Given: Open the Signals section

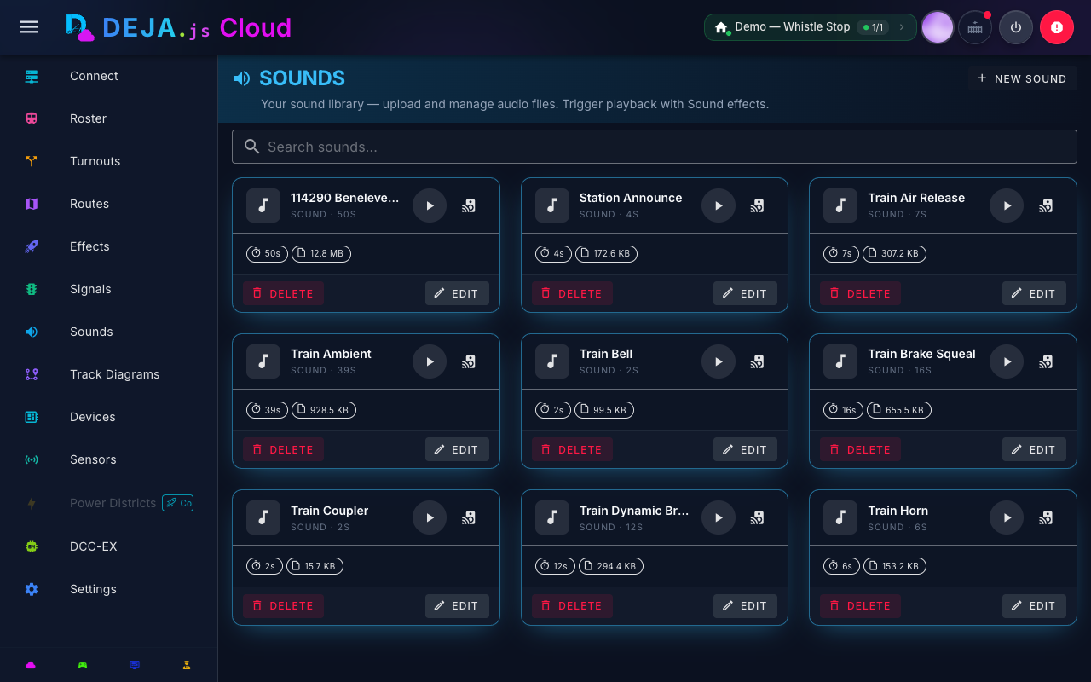Looking at the screenshot, I should 109,289.
